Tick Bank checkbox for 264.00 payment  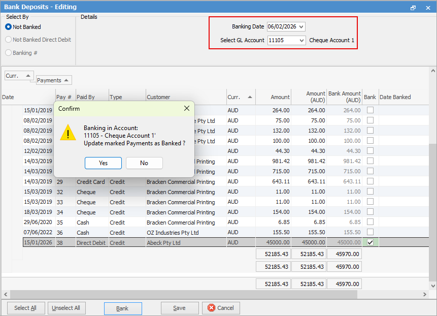click(x=370, y=110)
